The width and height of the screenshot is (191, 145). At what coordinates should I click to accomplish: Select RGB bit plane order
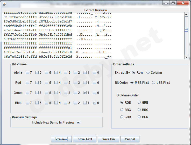(122, 103)
